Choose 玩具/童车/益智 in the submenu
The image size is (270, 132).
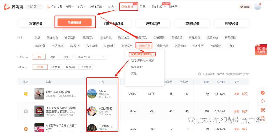pos(143,54)
